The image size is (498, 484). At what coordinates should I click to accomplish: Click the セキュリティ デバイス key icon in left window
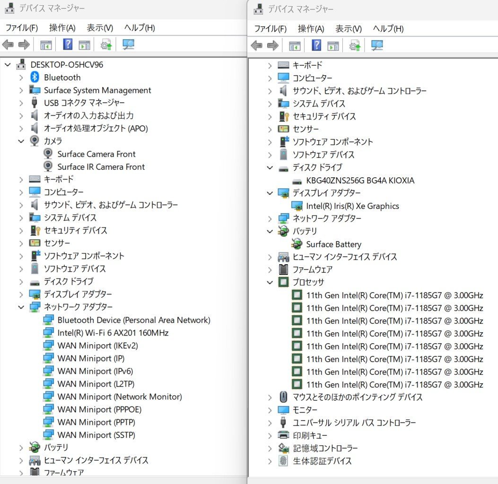click(35, 230)
